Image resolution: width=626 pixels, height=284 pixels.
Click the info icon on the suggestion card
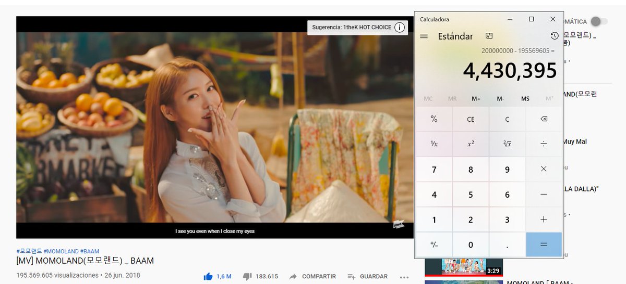400,27
